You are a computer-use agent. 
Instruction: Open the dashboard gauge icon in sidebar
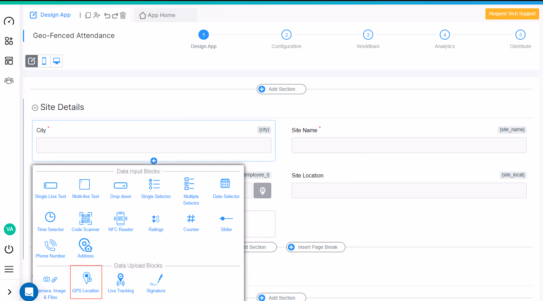tap(9, 21)
